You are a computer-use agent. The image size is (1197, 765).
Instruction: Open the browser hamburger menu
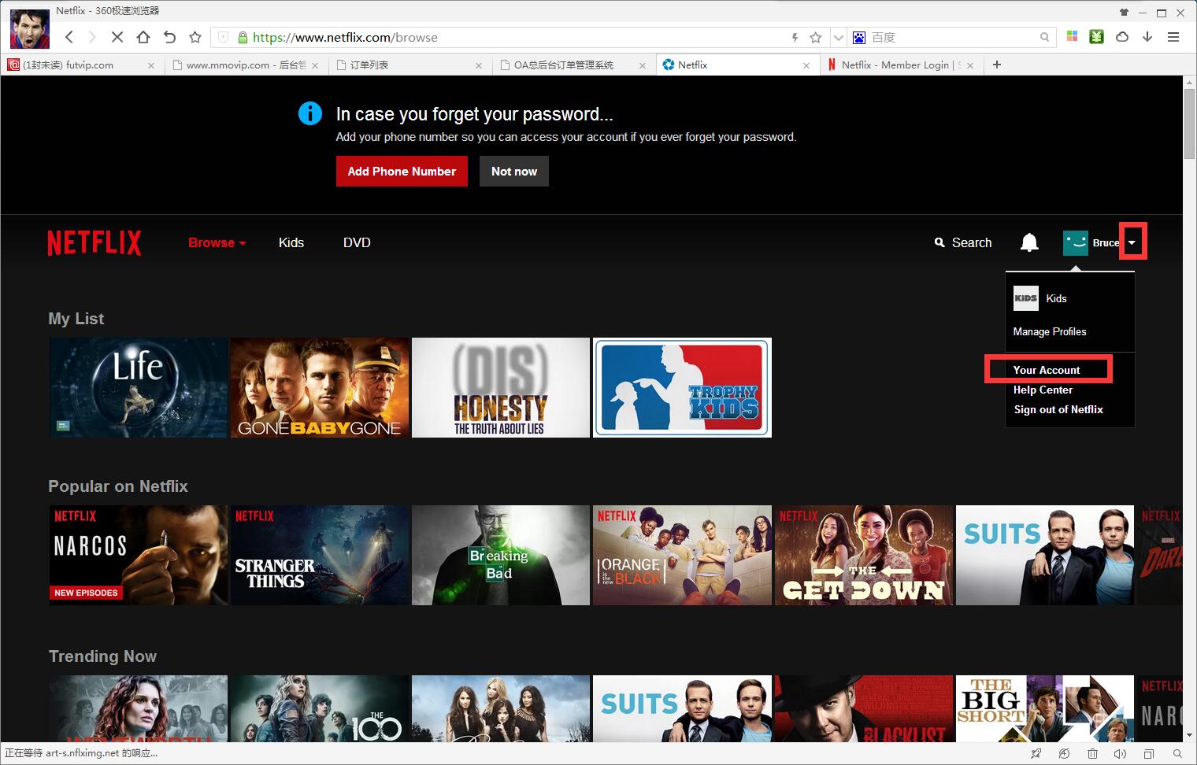point(1173,36)
